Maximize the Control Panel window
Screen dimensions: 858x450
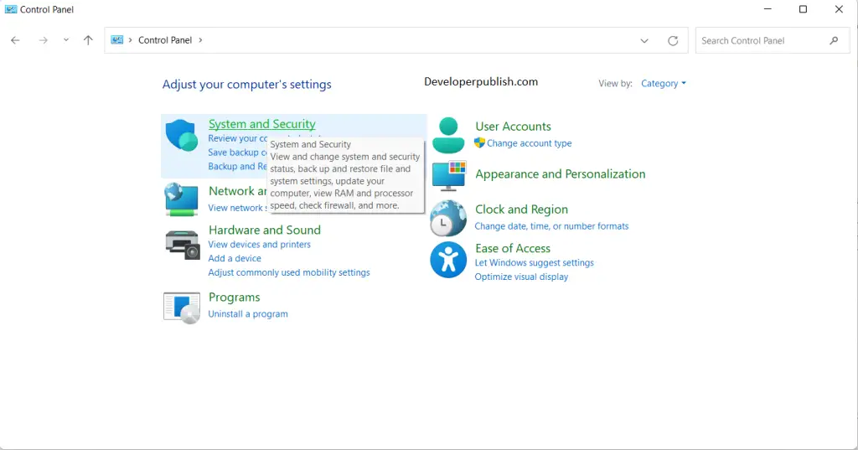803,9
